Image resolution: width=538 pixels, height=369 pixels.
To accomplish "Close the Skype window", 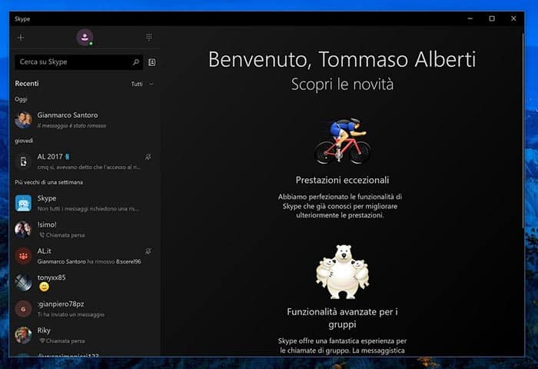I will pos(513,18).
